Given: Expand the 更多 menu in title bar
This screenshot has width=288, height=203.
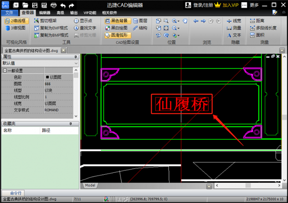Looking at the screenshot, I should click(x=254, y=5).
